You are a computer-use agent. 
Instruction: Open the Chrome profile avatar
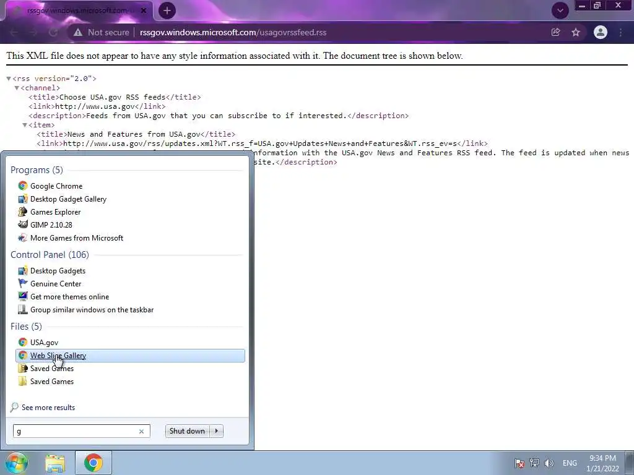tap(601, 32)
